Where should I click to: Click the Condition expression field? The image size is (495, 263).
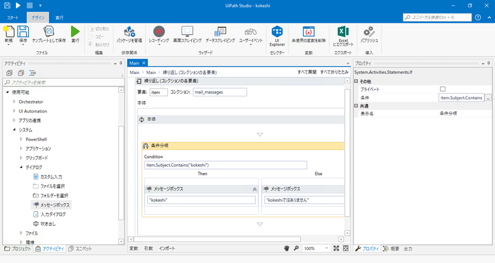(x=225, y=165)
